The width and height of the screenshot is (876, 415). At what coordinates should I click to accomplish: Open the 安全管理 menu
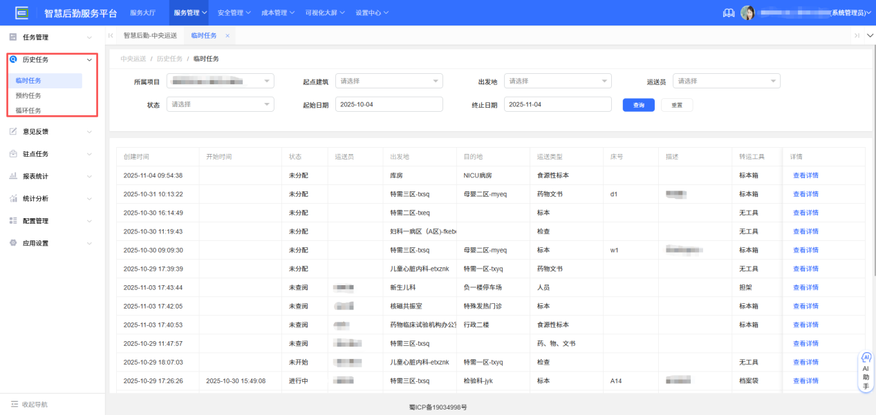click(231, 12)
